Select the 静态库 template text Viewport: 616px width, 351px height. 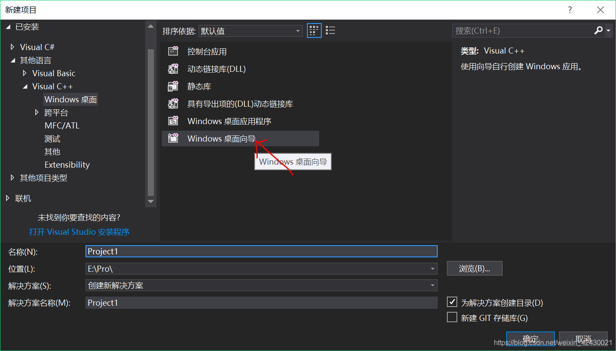199,86
